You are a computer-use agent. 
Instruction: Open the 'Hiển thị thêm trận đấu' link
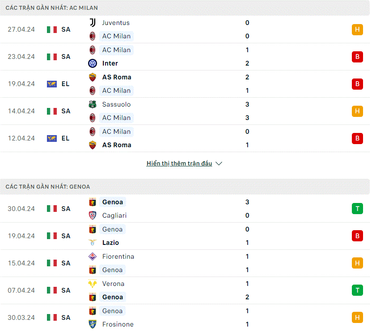(179, 163)
